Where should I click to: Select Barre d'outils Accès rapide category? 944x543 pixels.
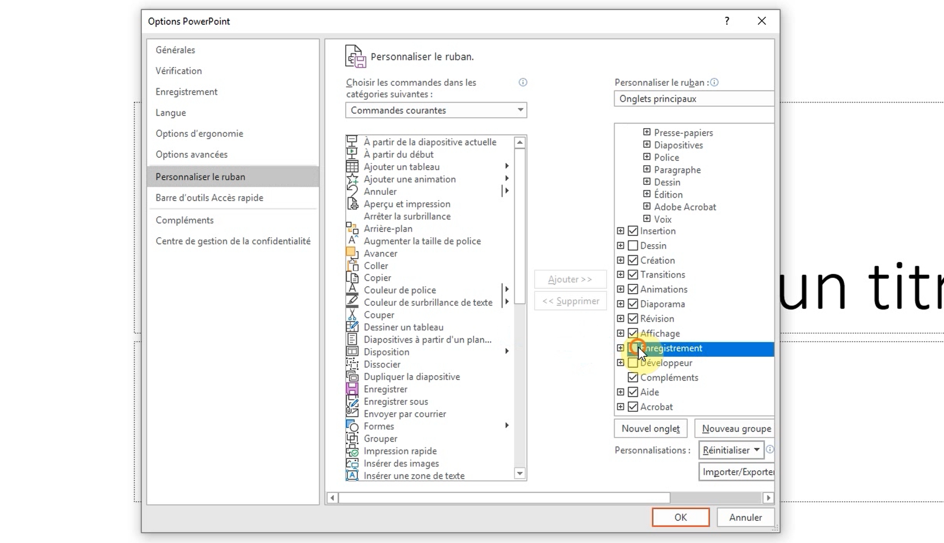pyautogui.click(x=233, y=198)
